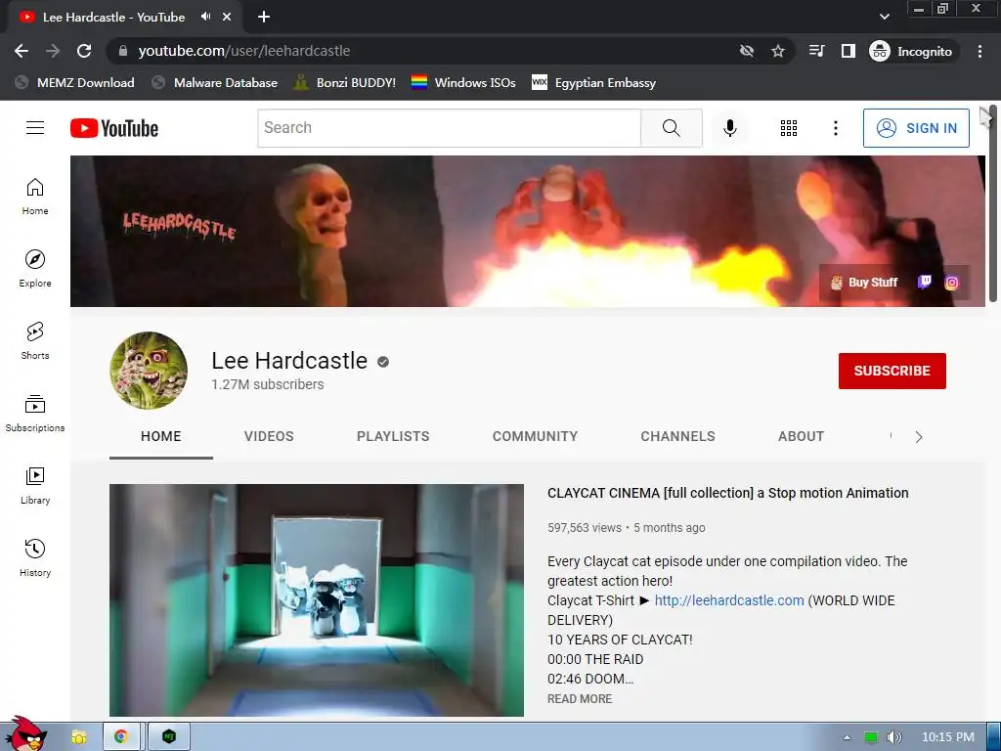
Task: Open History in the sidebar
Action: pos(35,557)
